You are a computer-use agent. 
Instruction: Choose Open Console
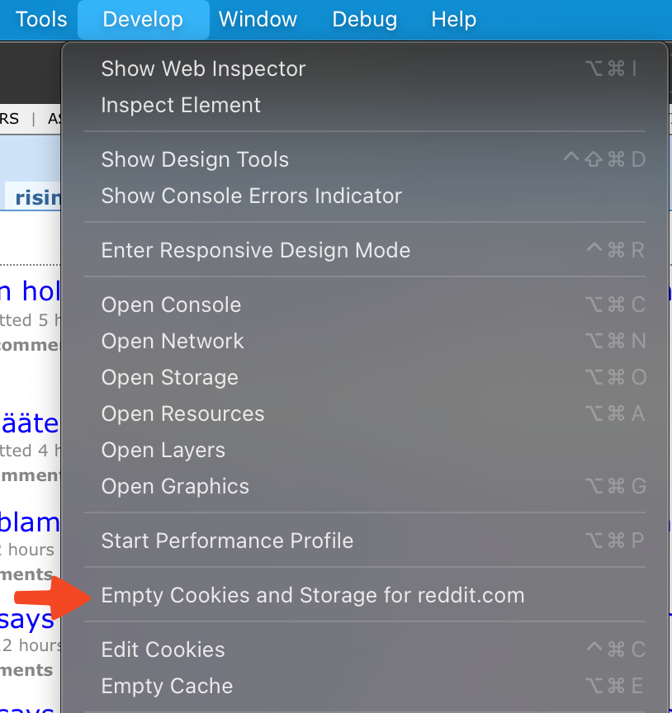coord(171,305)
